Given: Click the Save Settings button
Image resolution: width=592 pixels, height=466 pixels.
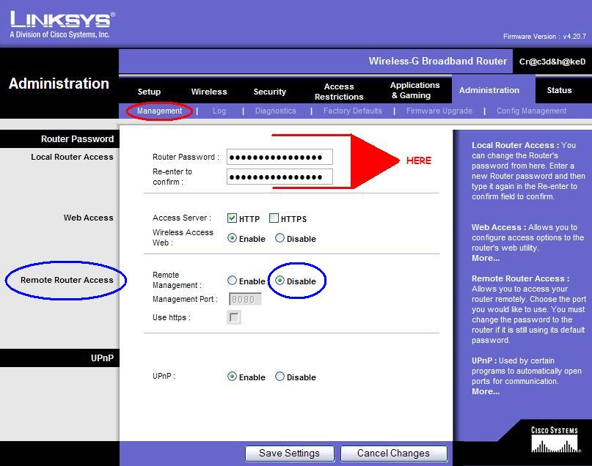Looking at the screenshot, I should coord(290,454).
